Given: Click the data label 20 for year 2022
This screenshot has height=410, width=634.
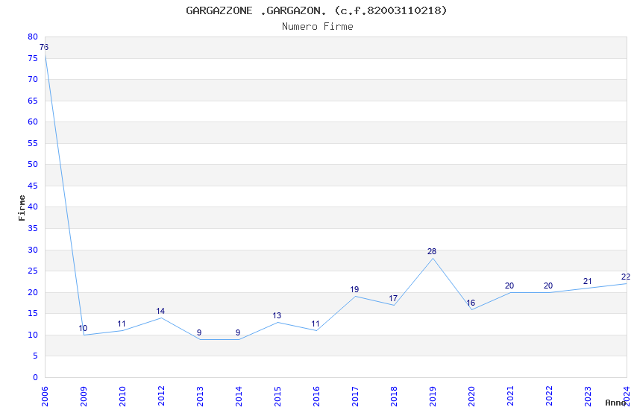Looking at the screenshot, I should (x=548, y=286).
